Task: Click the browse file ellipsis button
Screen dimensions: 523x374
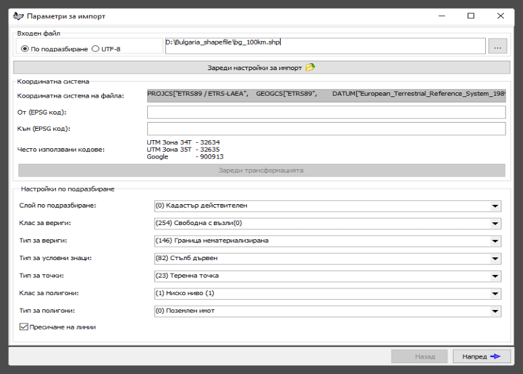Action: [497, 47]
